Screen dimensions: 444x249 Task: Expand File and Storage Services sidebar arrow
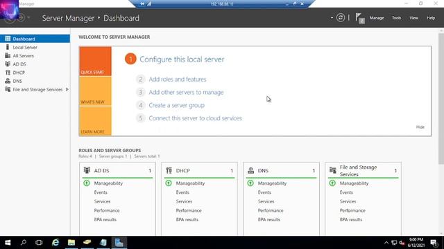point(67,89)
